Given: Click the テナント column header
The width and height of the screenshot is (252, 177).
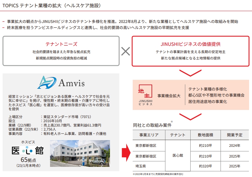Looking at the screenshot, I should (178, 135).
